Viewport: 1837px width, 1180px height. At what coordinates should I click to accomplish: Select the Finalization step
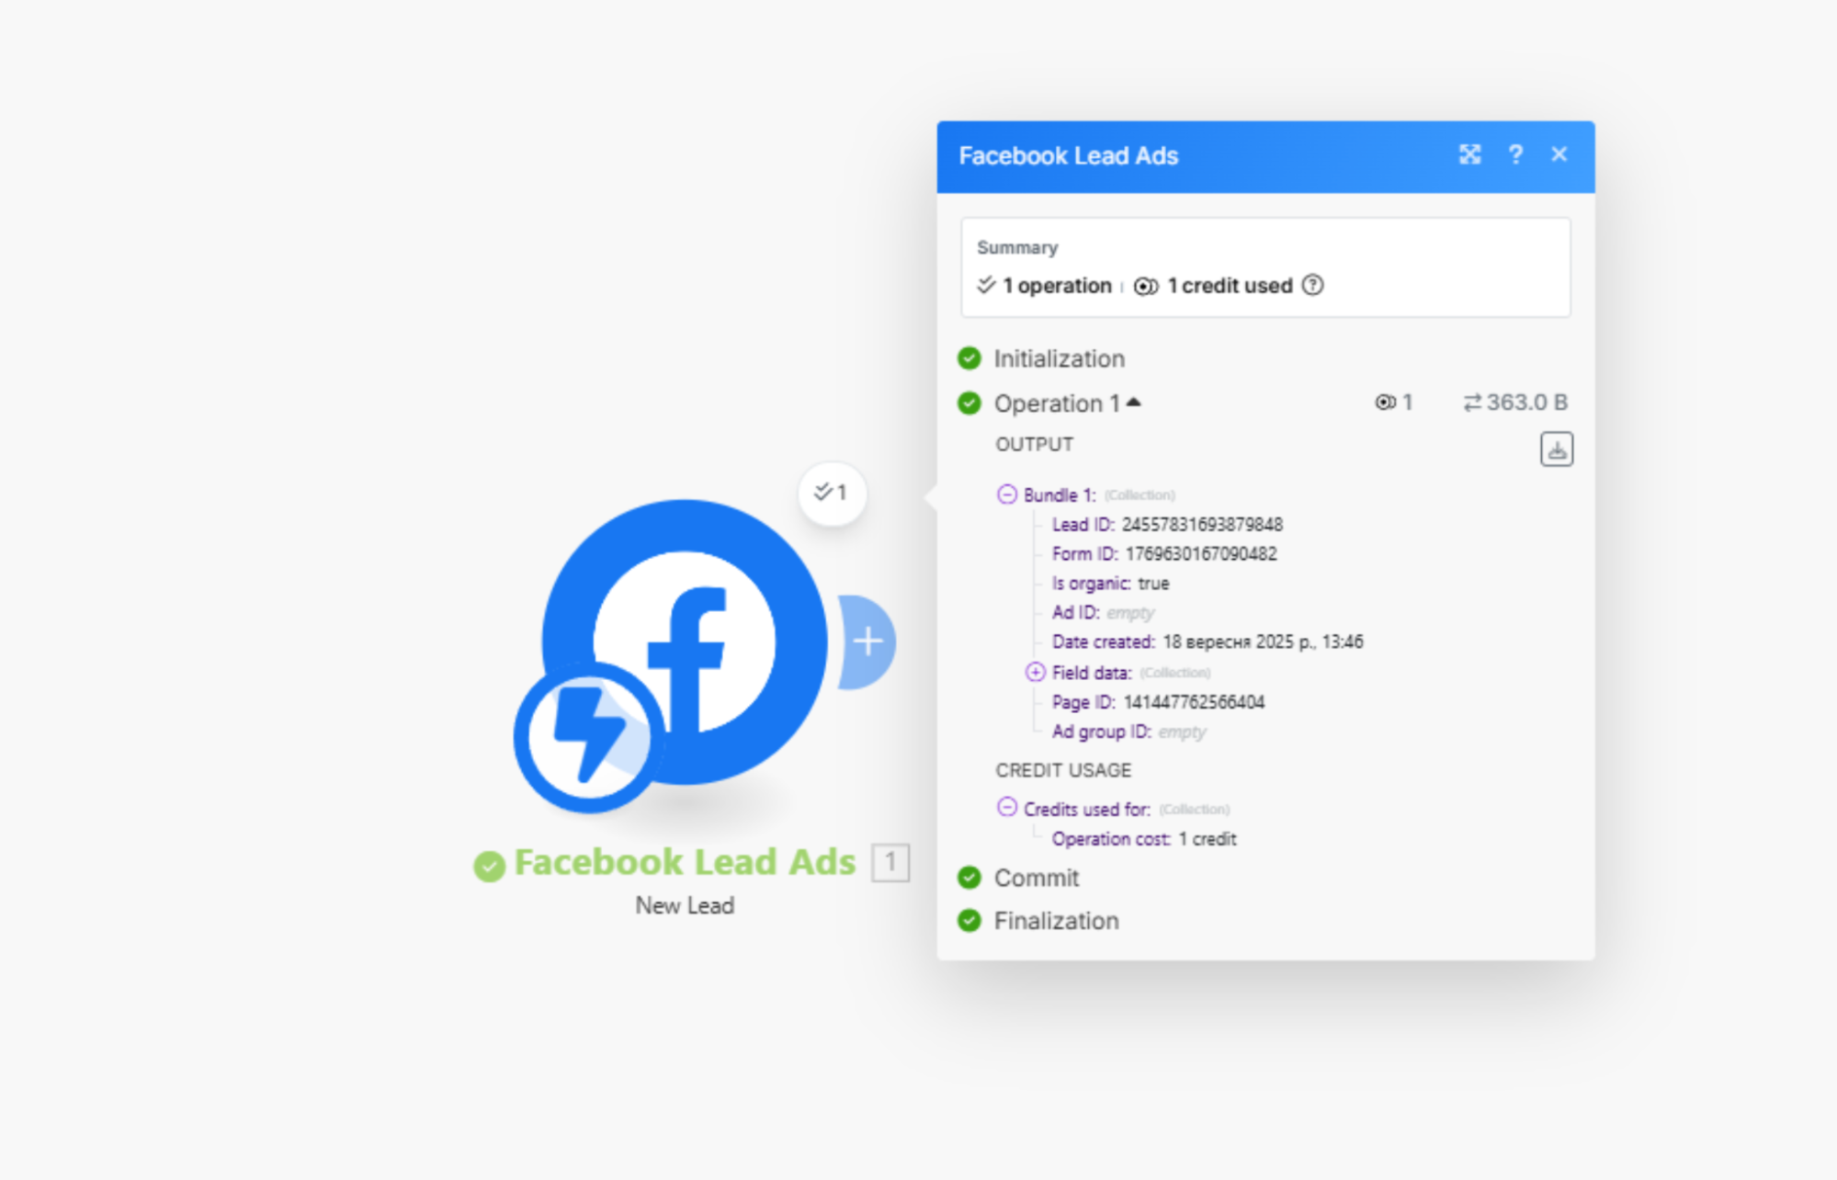pyautogui.click(x=1056, y=921)
